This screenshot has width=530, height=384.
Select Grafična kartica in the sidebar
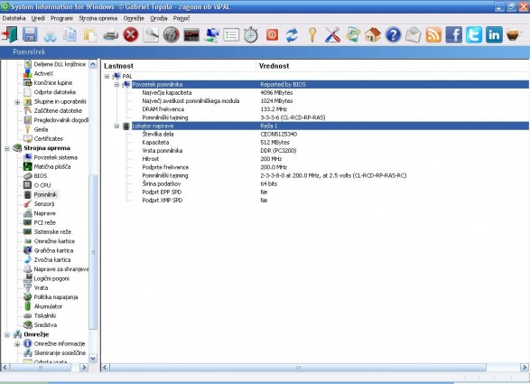point(53,250)
